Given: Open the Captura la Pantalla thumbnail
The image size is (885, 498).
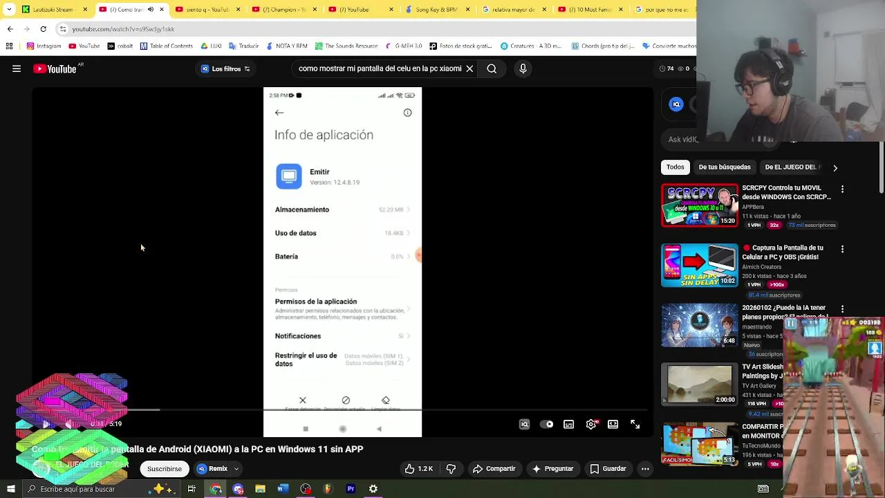Looking at the screenshot, I should click(700, 265).
